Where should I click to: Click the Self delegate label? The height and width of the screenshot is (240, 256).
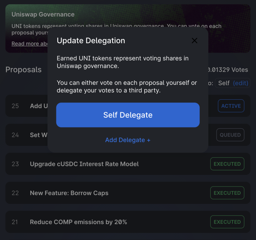pos(224,83)
